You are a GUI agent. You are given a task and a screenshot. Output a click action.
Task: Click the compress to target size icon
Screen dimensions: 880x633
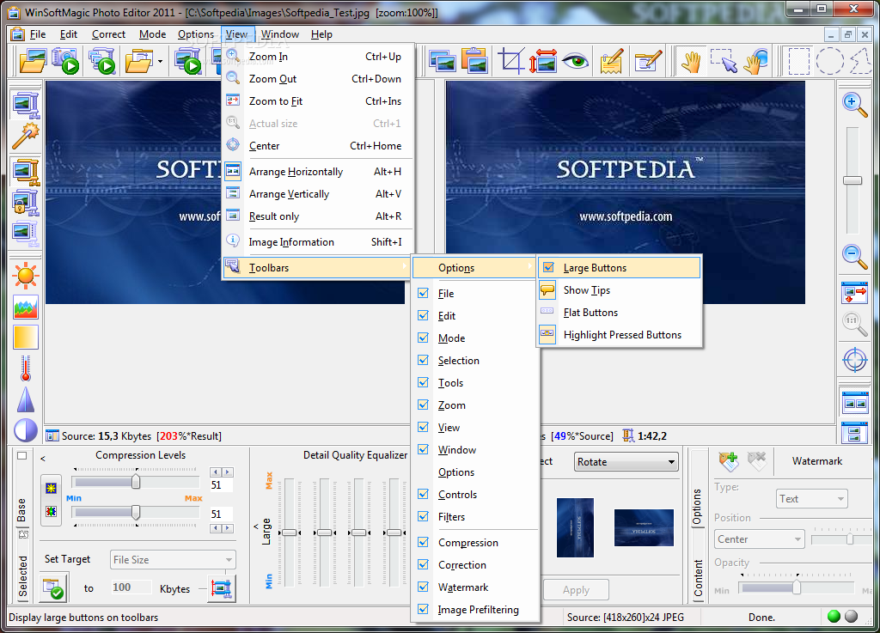click(221, 588)
